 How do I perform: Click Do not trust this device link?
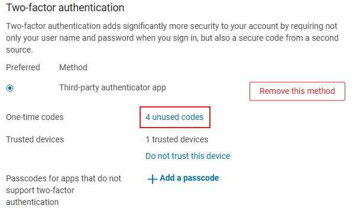click(188, 156)
